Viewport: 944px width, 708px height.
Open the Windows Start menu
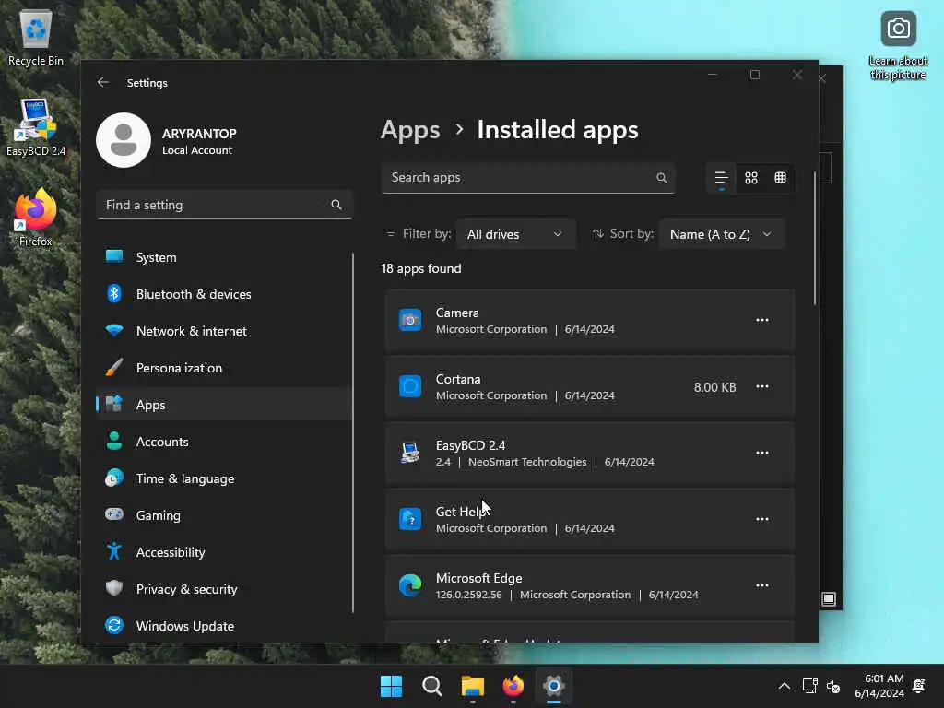coord(391,686)
